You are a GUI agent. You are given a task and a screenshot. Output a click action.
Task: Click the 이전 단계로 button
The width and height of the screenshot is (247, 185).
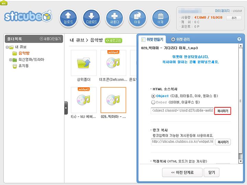182,172
